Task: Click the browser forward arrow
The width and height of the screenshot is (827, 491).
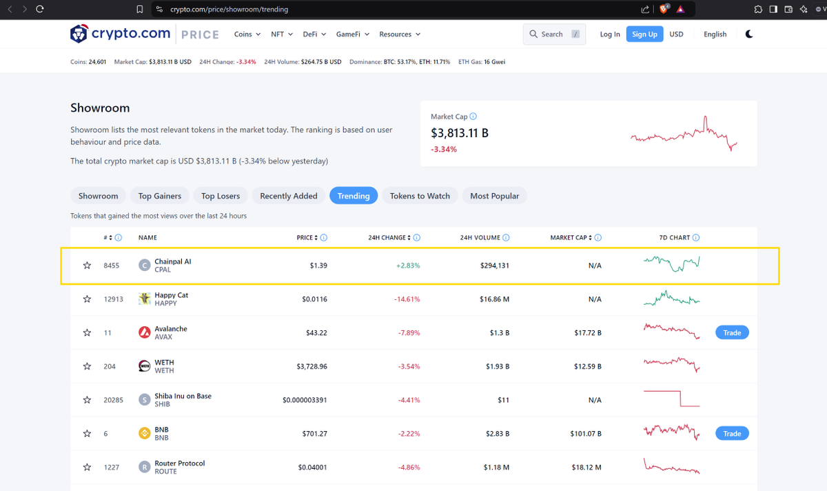Action: pyautogui.click(x=25, y=9)
